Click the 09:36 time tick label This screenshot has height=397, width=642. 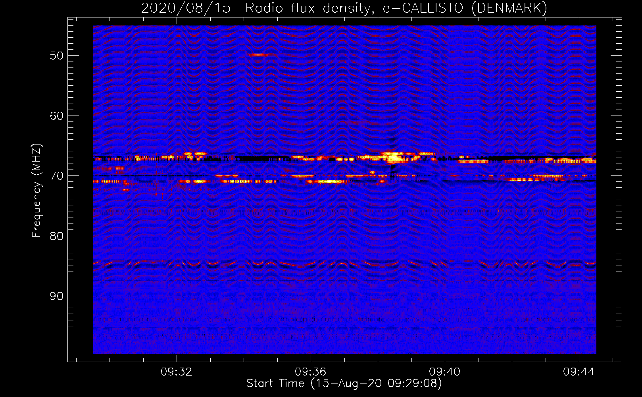(311, 372)
